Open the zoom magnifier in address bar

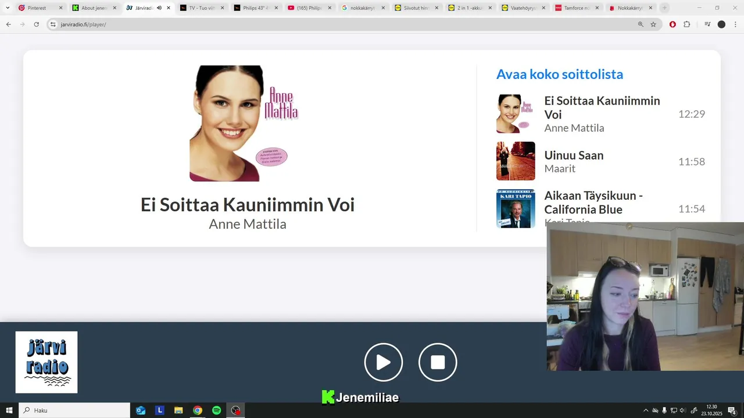(x=641, y=24)
